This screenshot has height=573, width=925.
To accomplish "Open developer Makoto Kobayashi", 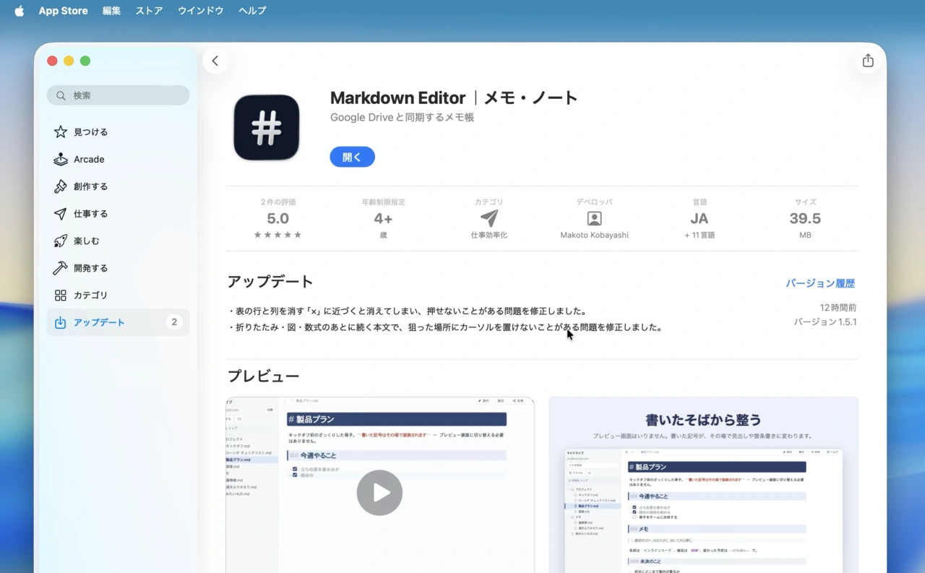I will (594, 236).
